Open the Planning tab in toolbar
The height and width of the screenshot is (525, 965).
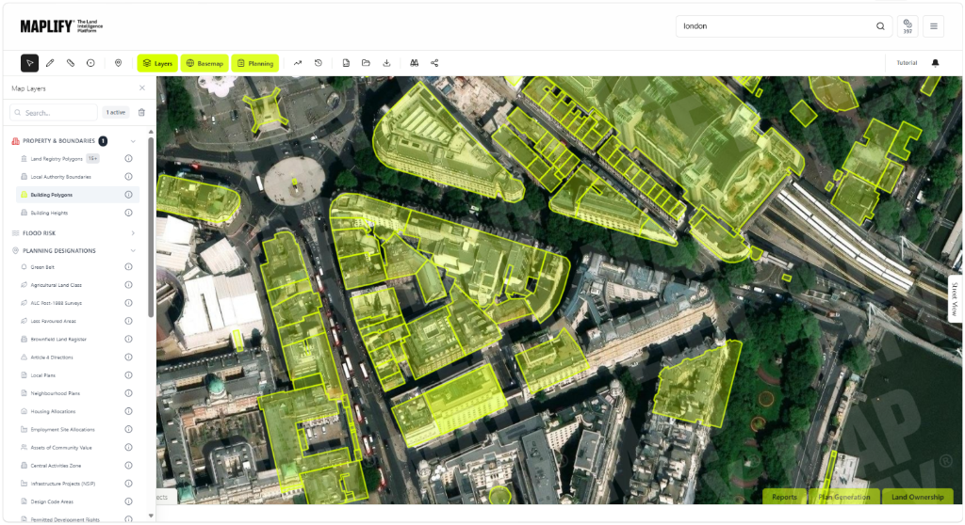pos(254,63)
